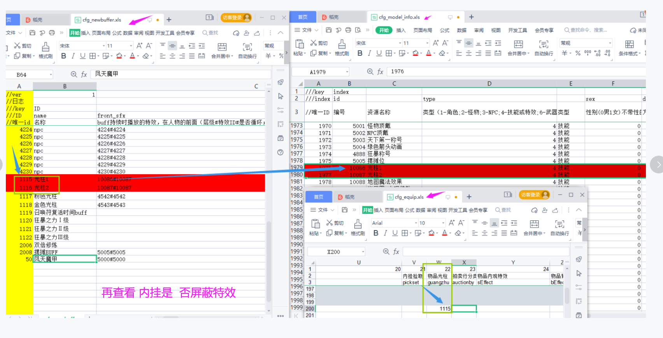Click Cut (剪切) in cfg_newbuffer.xls window
The width and height of the screenshot is (663, 338).
pos(23,46)
